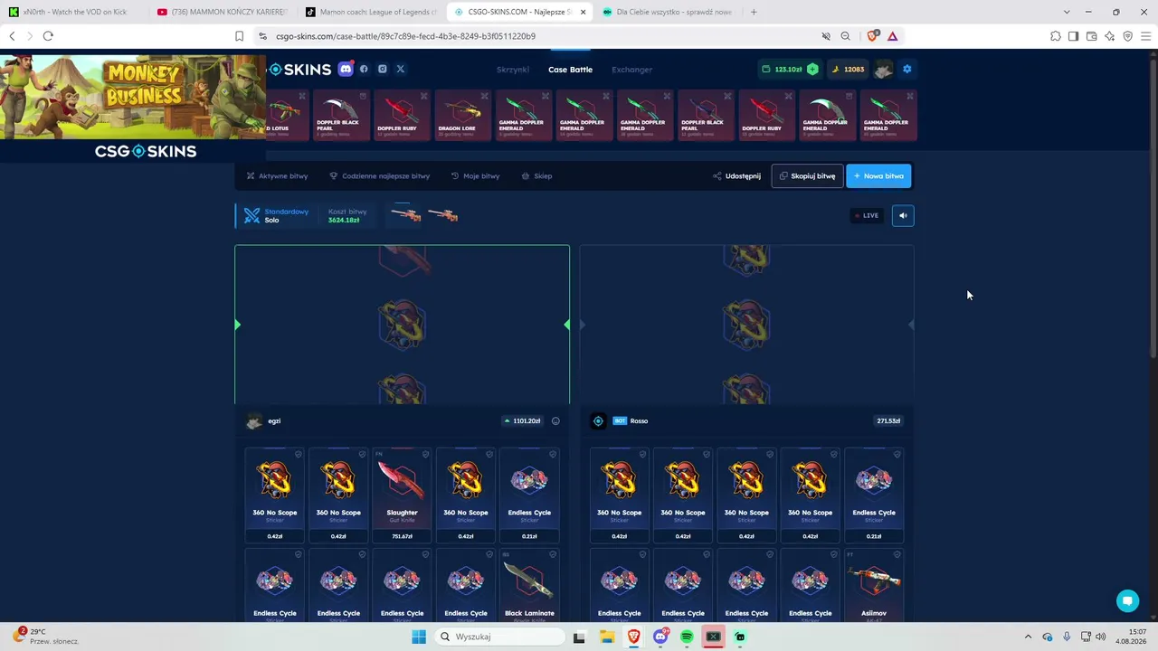Open File Explorer from the taskbar
Screen dimensions: 1158x651
click(x=607, y=637)
